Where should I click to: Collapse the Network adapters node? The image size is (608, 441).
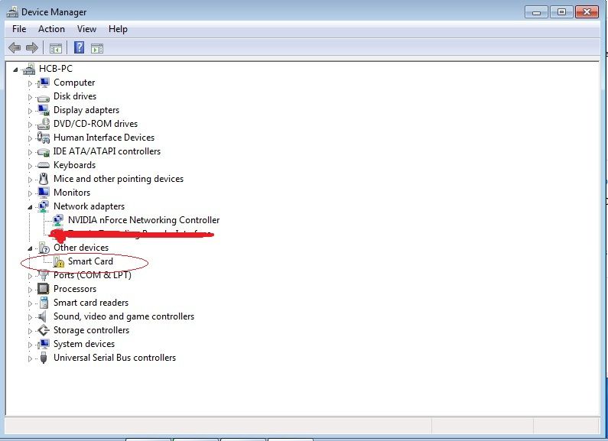[x=31, y=206]
